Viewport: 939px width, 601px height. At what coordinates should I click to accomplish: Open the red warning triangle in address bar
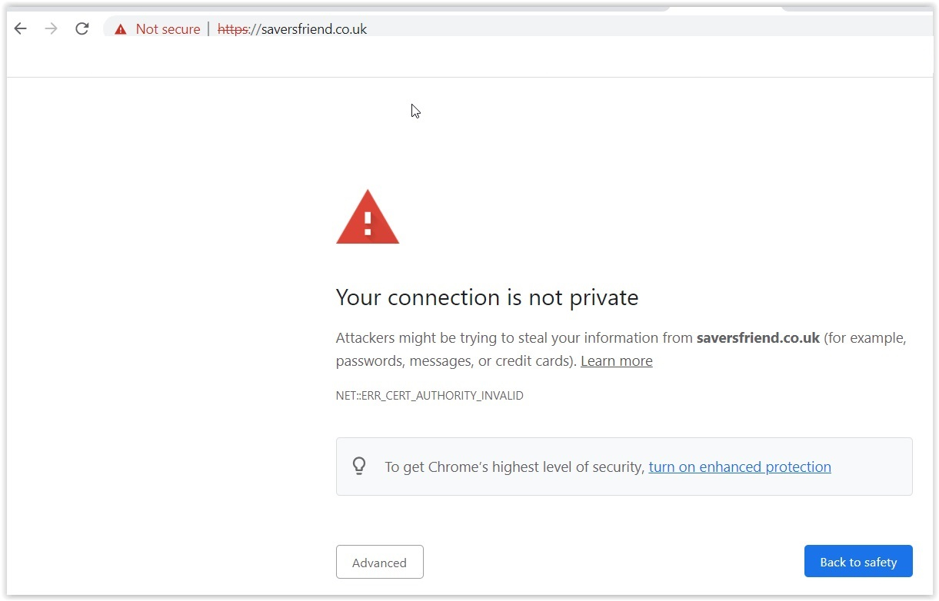pos(120,29)
